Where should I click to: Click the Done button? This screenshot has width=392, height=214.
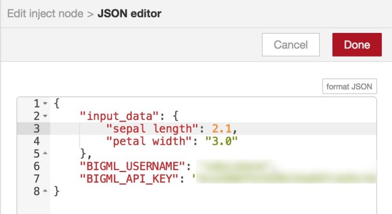click(x=357, y=45)
